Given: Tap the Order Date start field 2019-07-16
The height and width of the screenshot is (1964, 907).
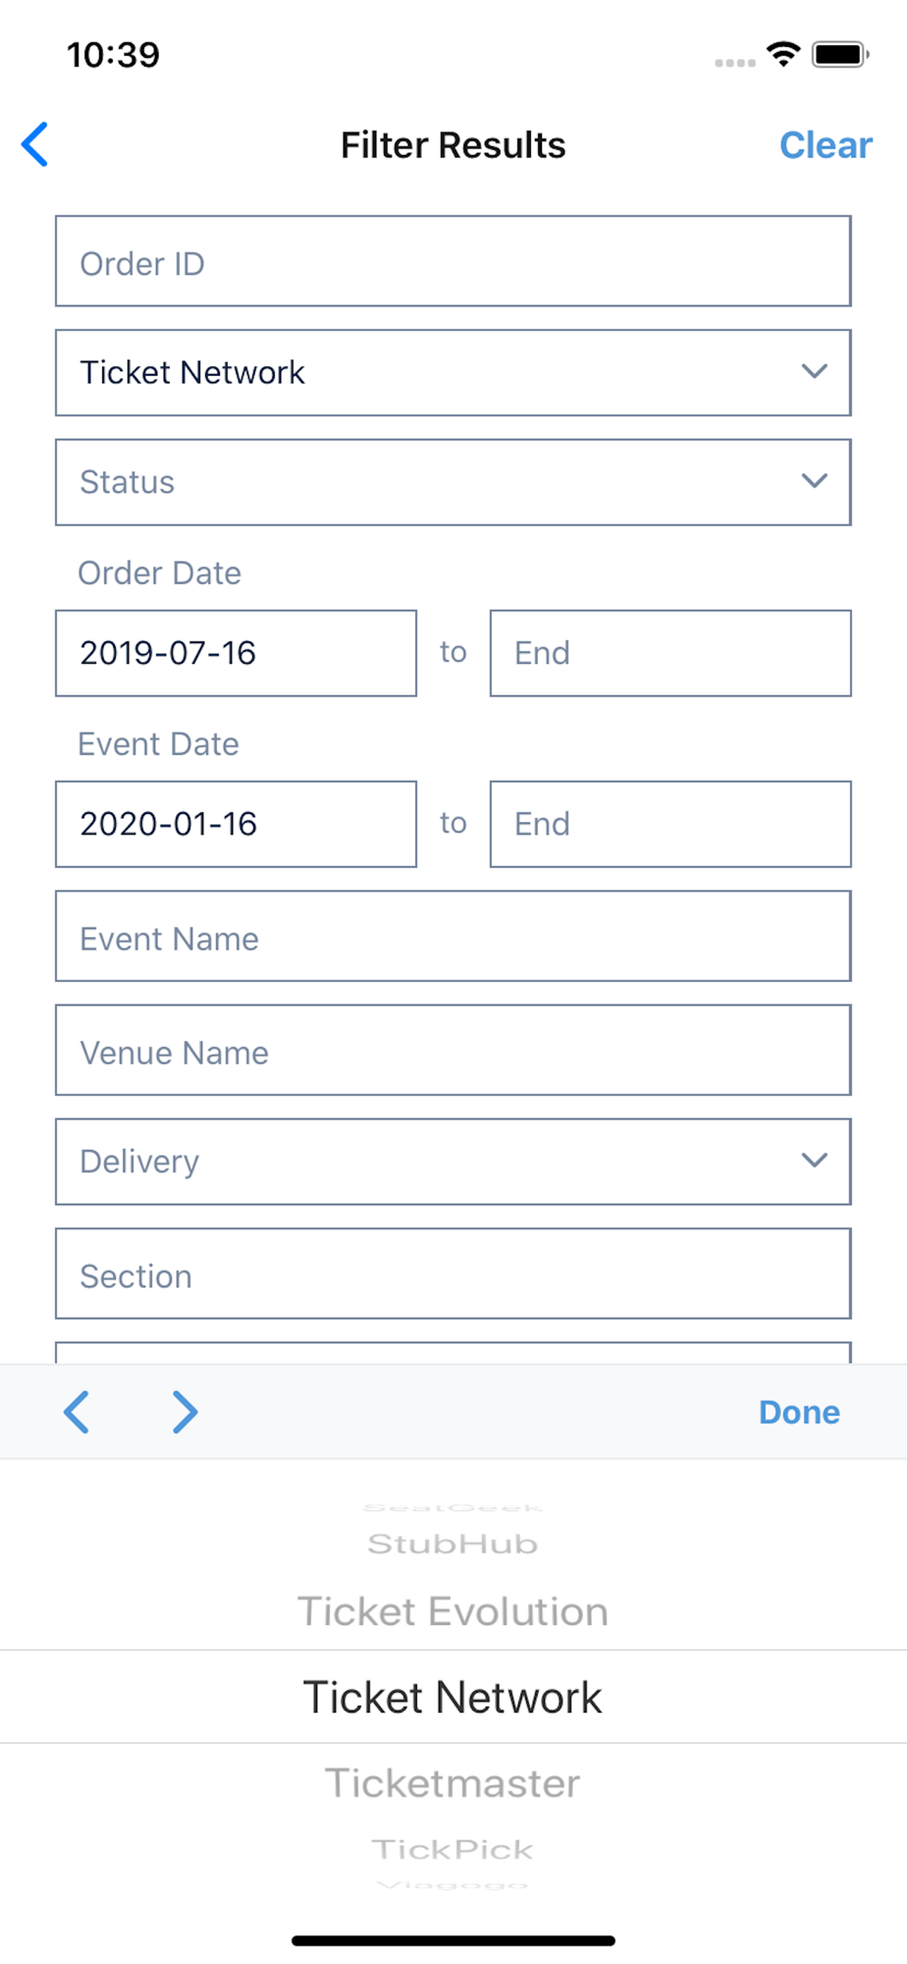Looking at the screenshot, I should [x=236, y=653].
